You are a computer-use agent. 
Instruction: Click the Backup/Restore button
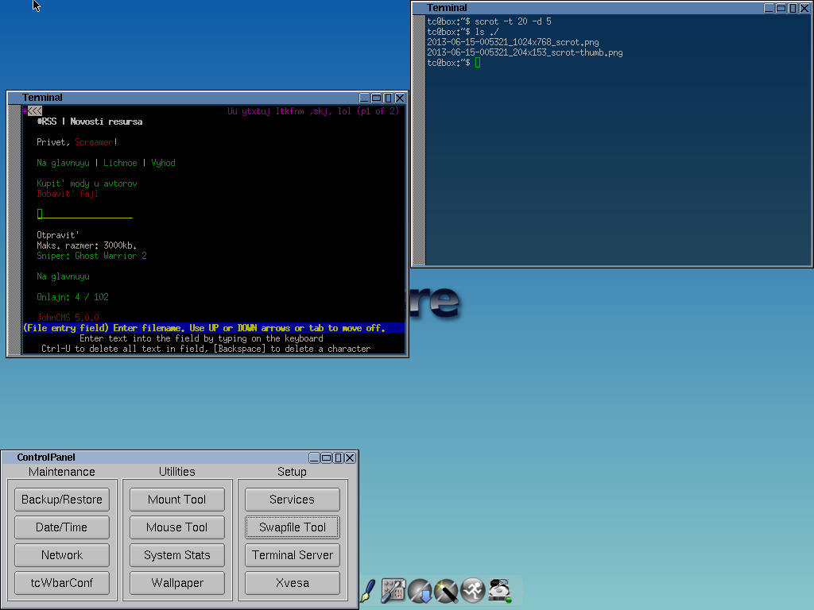pos(62,500)
